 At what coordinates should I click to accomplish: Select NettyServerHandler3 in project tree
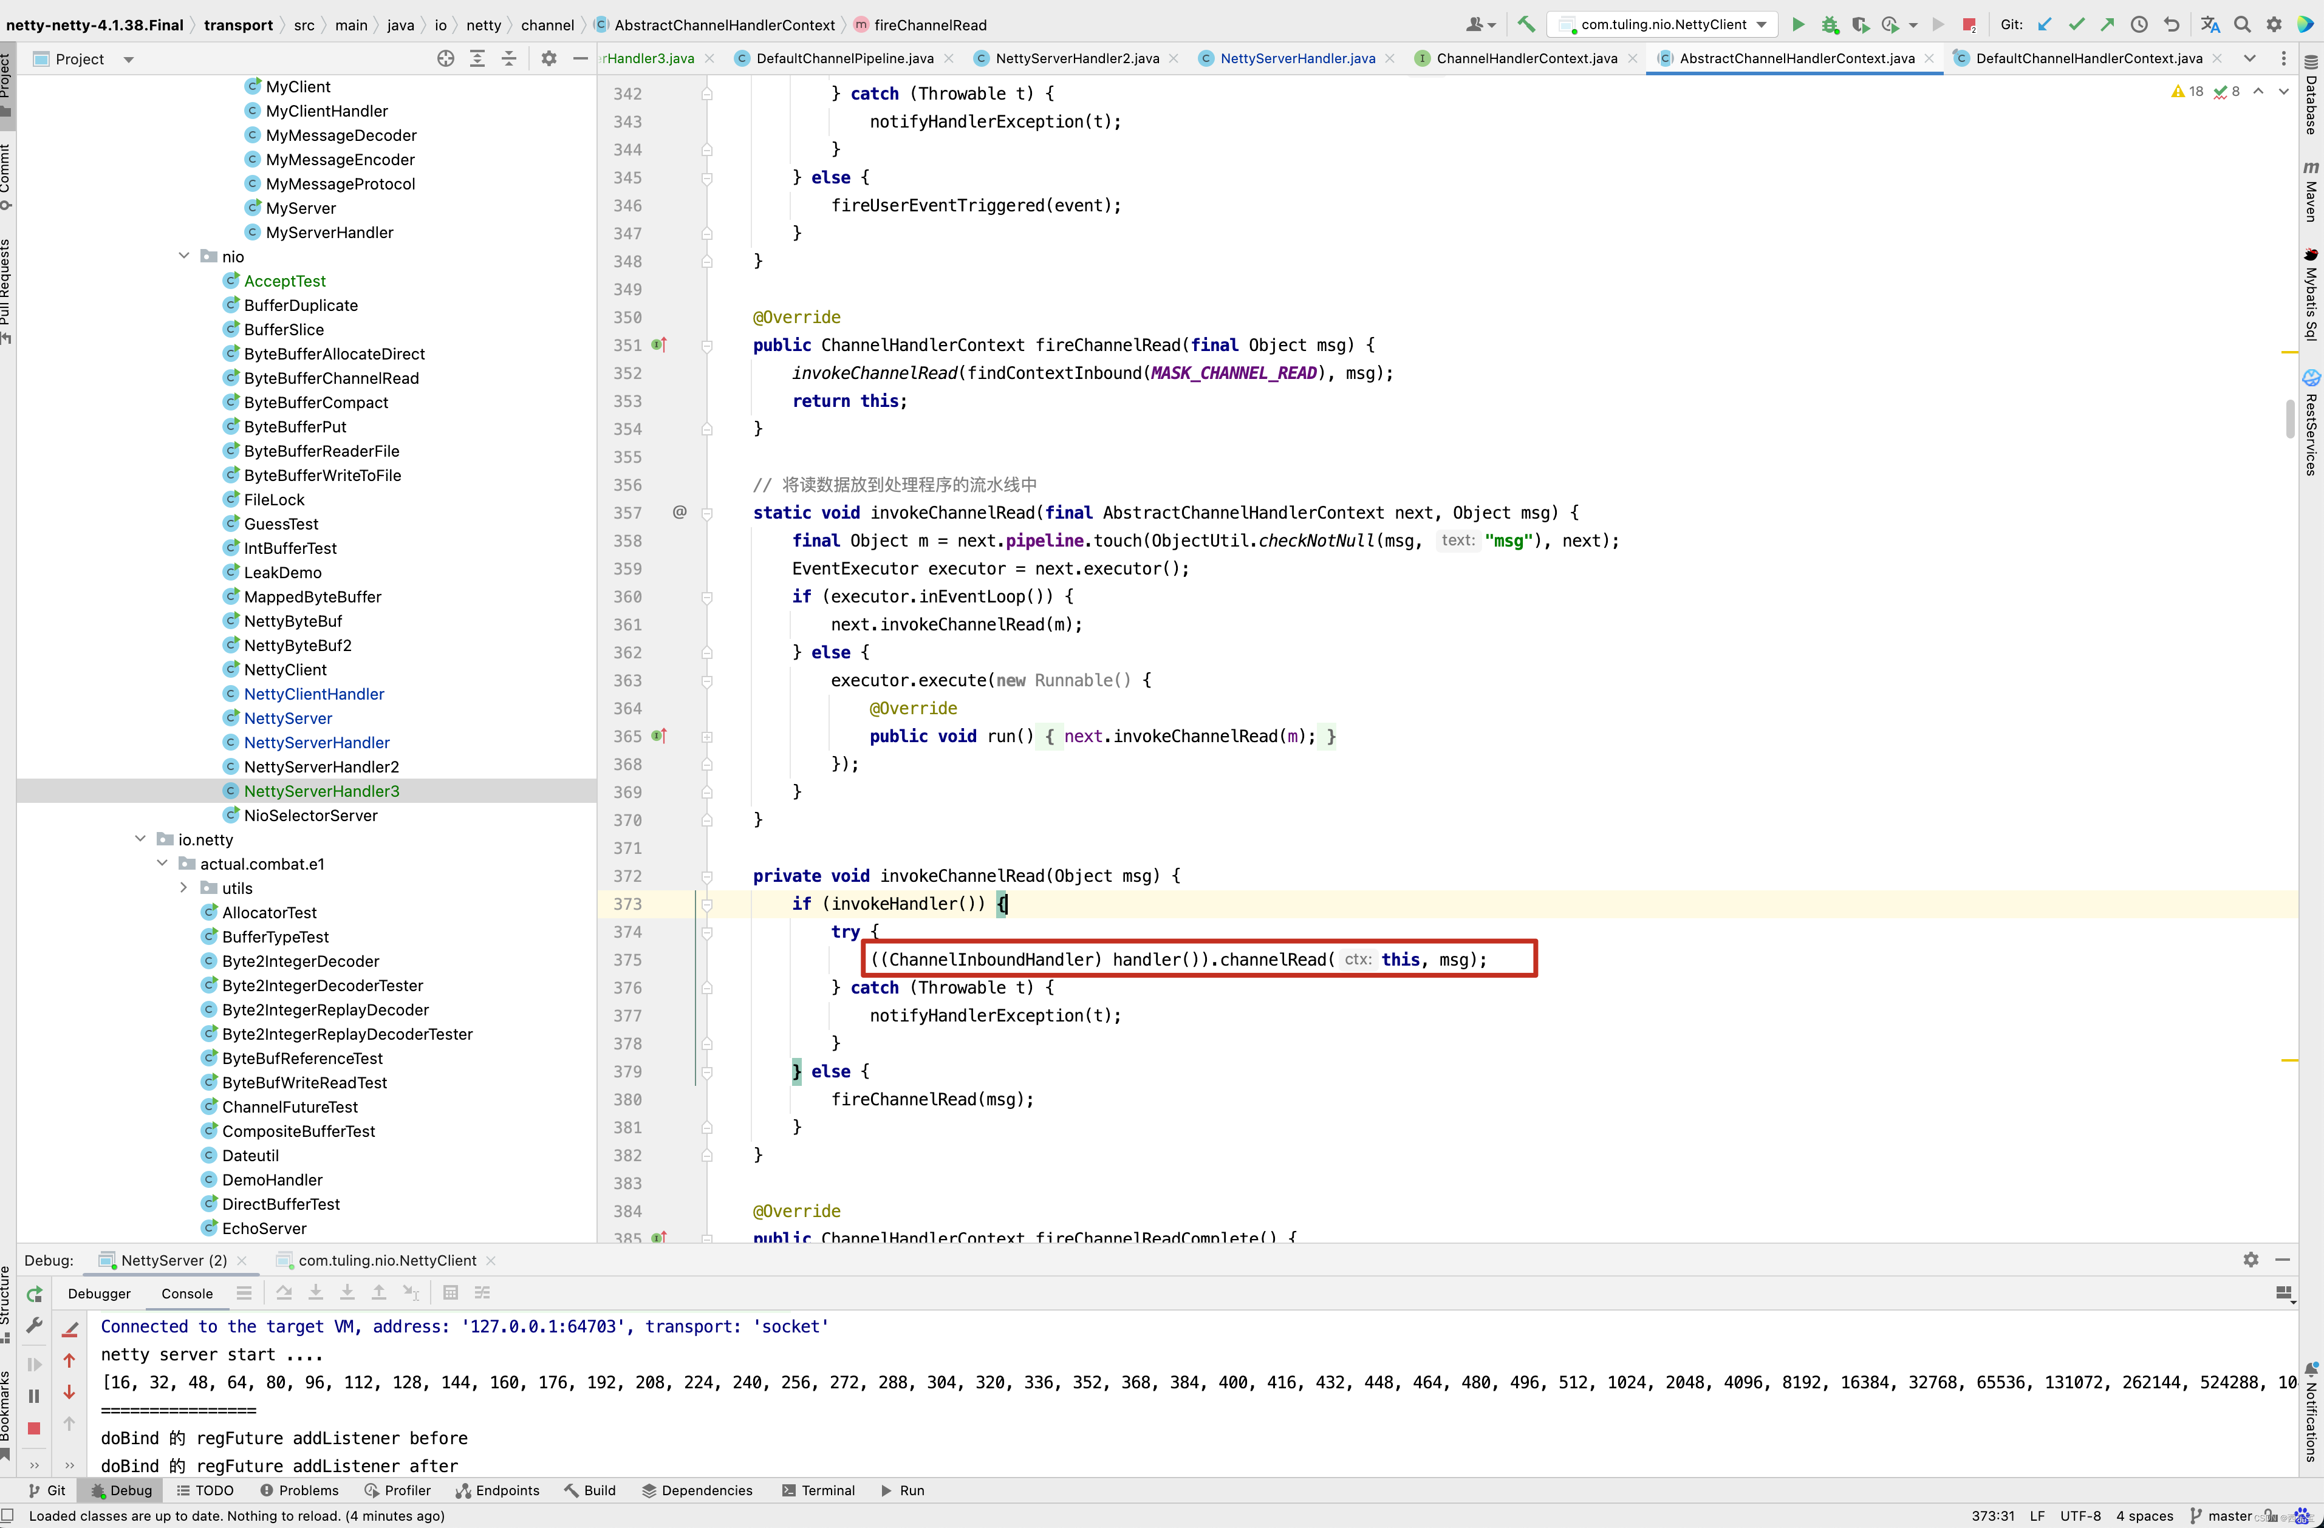323,790
